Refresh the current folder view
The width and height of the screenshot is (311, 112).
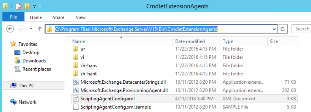pyautogui.click(x=283, y=29)
